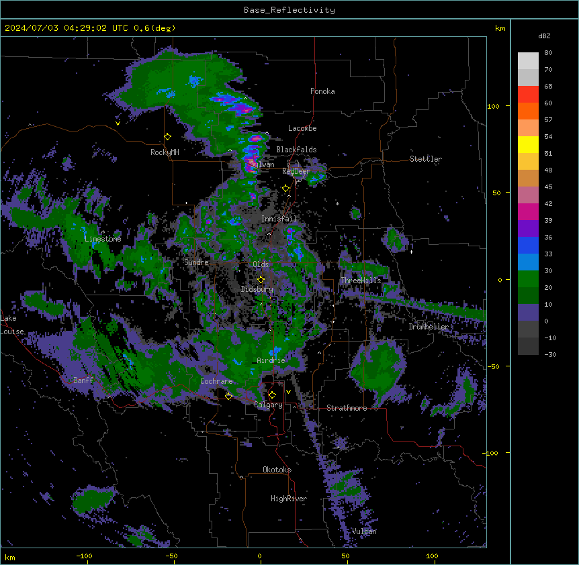
Task: Click the ThreeHills label
Action: pyautogui.click(x=361, y=280)
